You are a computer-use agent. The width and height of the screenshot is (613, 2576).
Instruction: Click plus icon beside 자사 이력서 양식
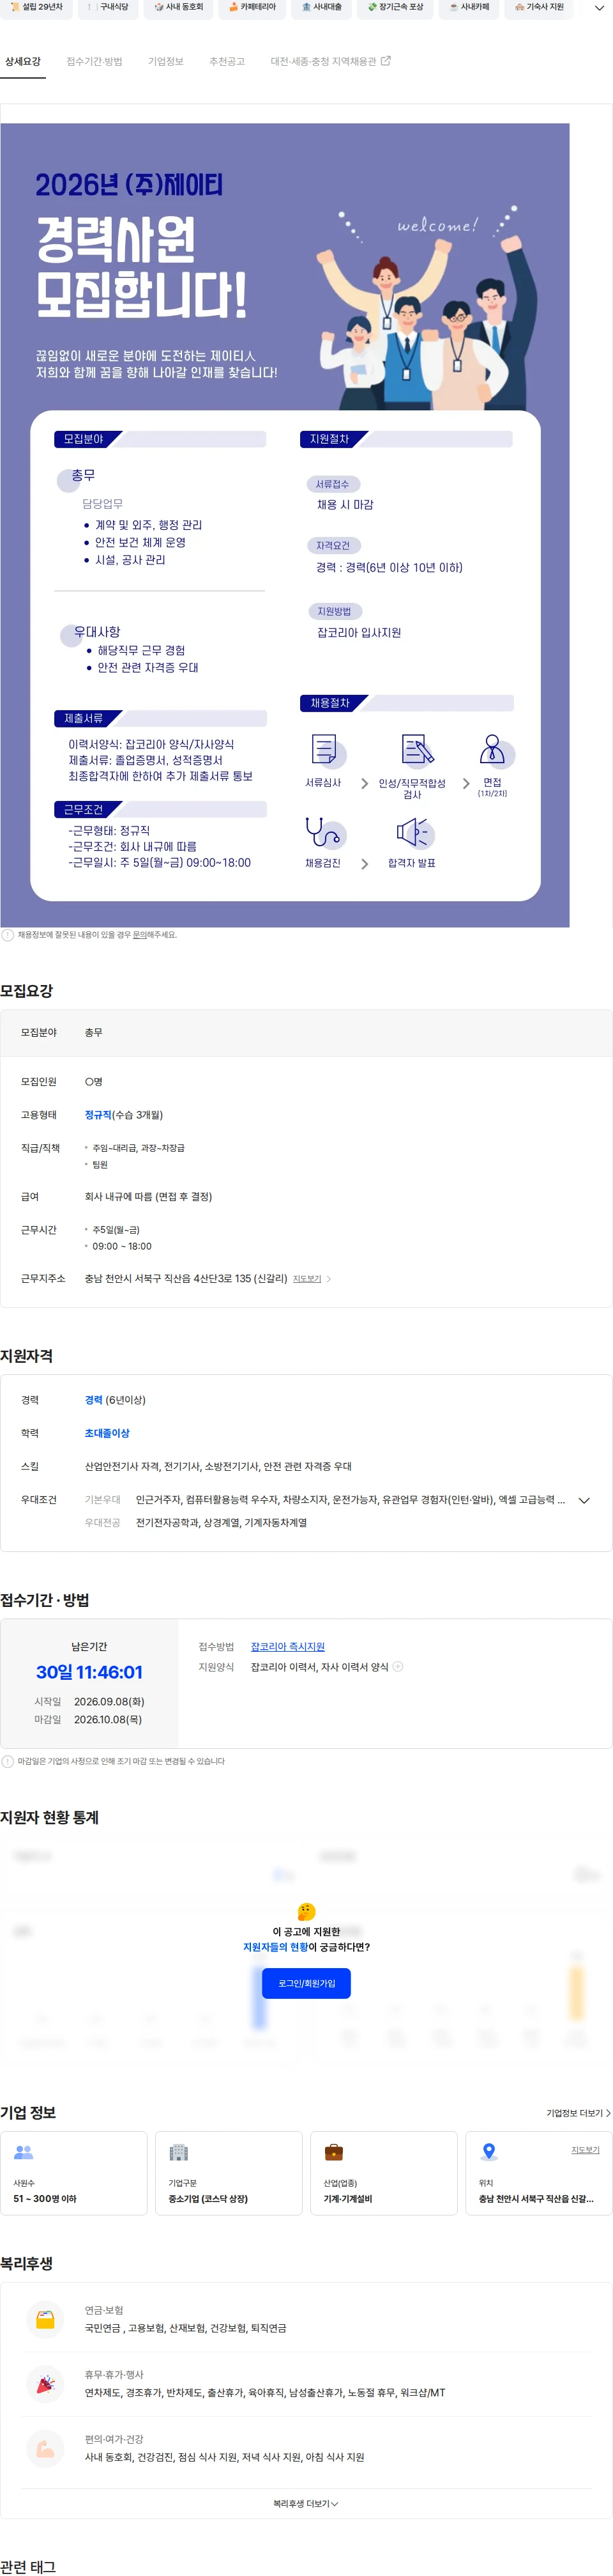[x=398, y=1666]
